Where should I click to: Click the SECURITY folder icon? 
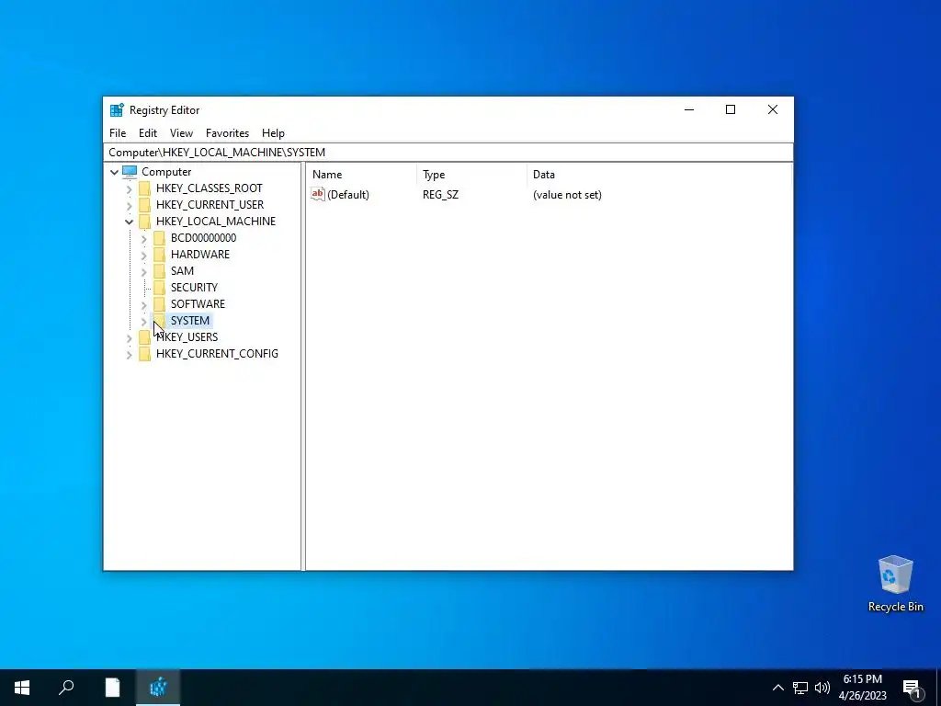click(159, 288)
